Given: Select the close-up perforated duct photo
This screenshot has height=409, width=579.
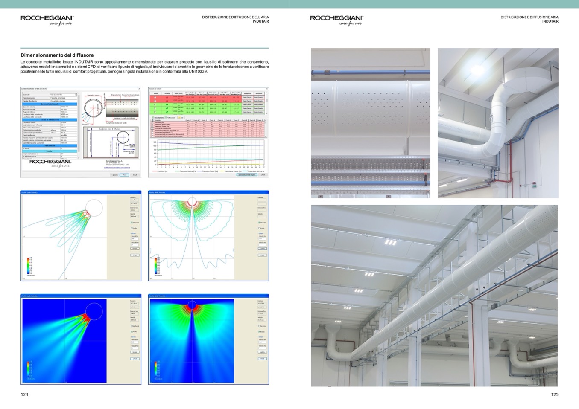Looking at the screenshot, I should tap(370, 123).
